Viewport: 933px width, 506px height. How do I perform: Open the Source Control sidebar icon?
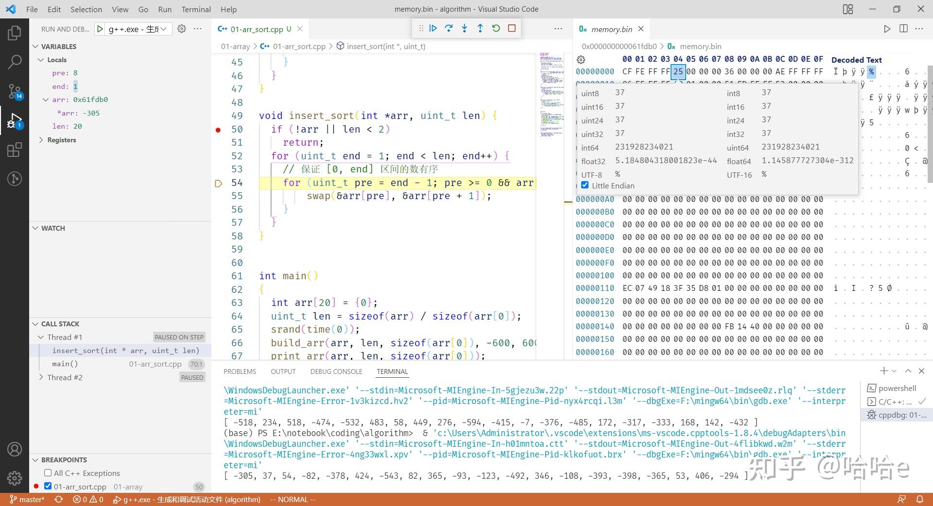[x=15, y=91]
